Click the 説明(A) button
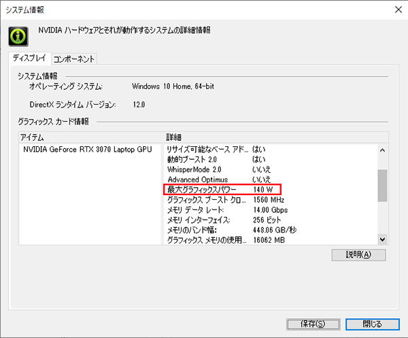408x338 pixels. point(358,255)
